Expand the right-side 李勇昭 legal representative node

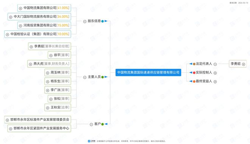tap(244, 64)
